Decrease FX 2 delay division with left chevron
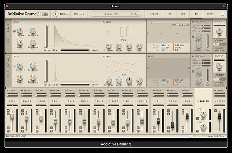Screen dimensions: 232x153 tap(16, 70)
